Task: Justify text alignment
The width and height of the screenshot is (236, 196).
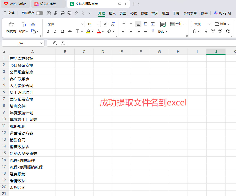Action: (145, 31)
